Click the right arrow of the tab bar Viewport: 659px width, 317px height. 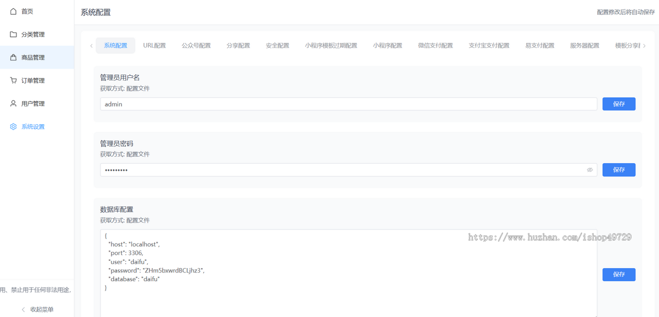[645, 46]
